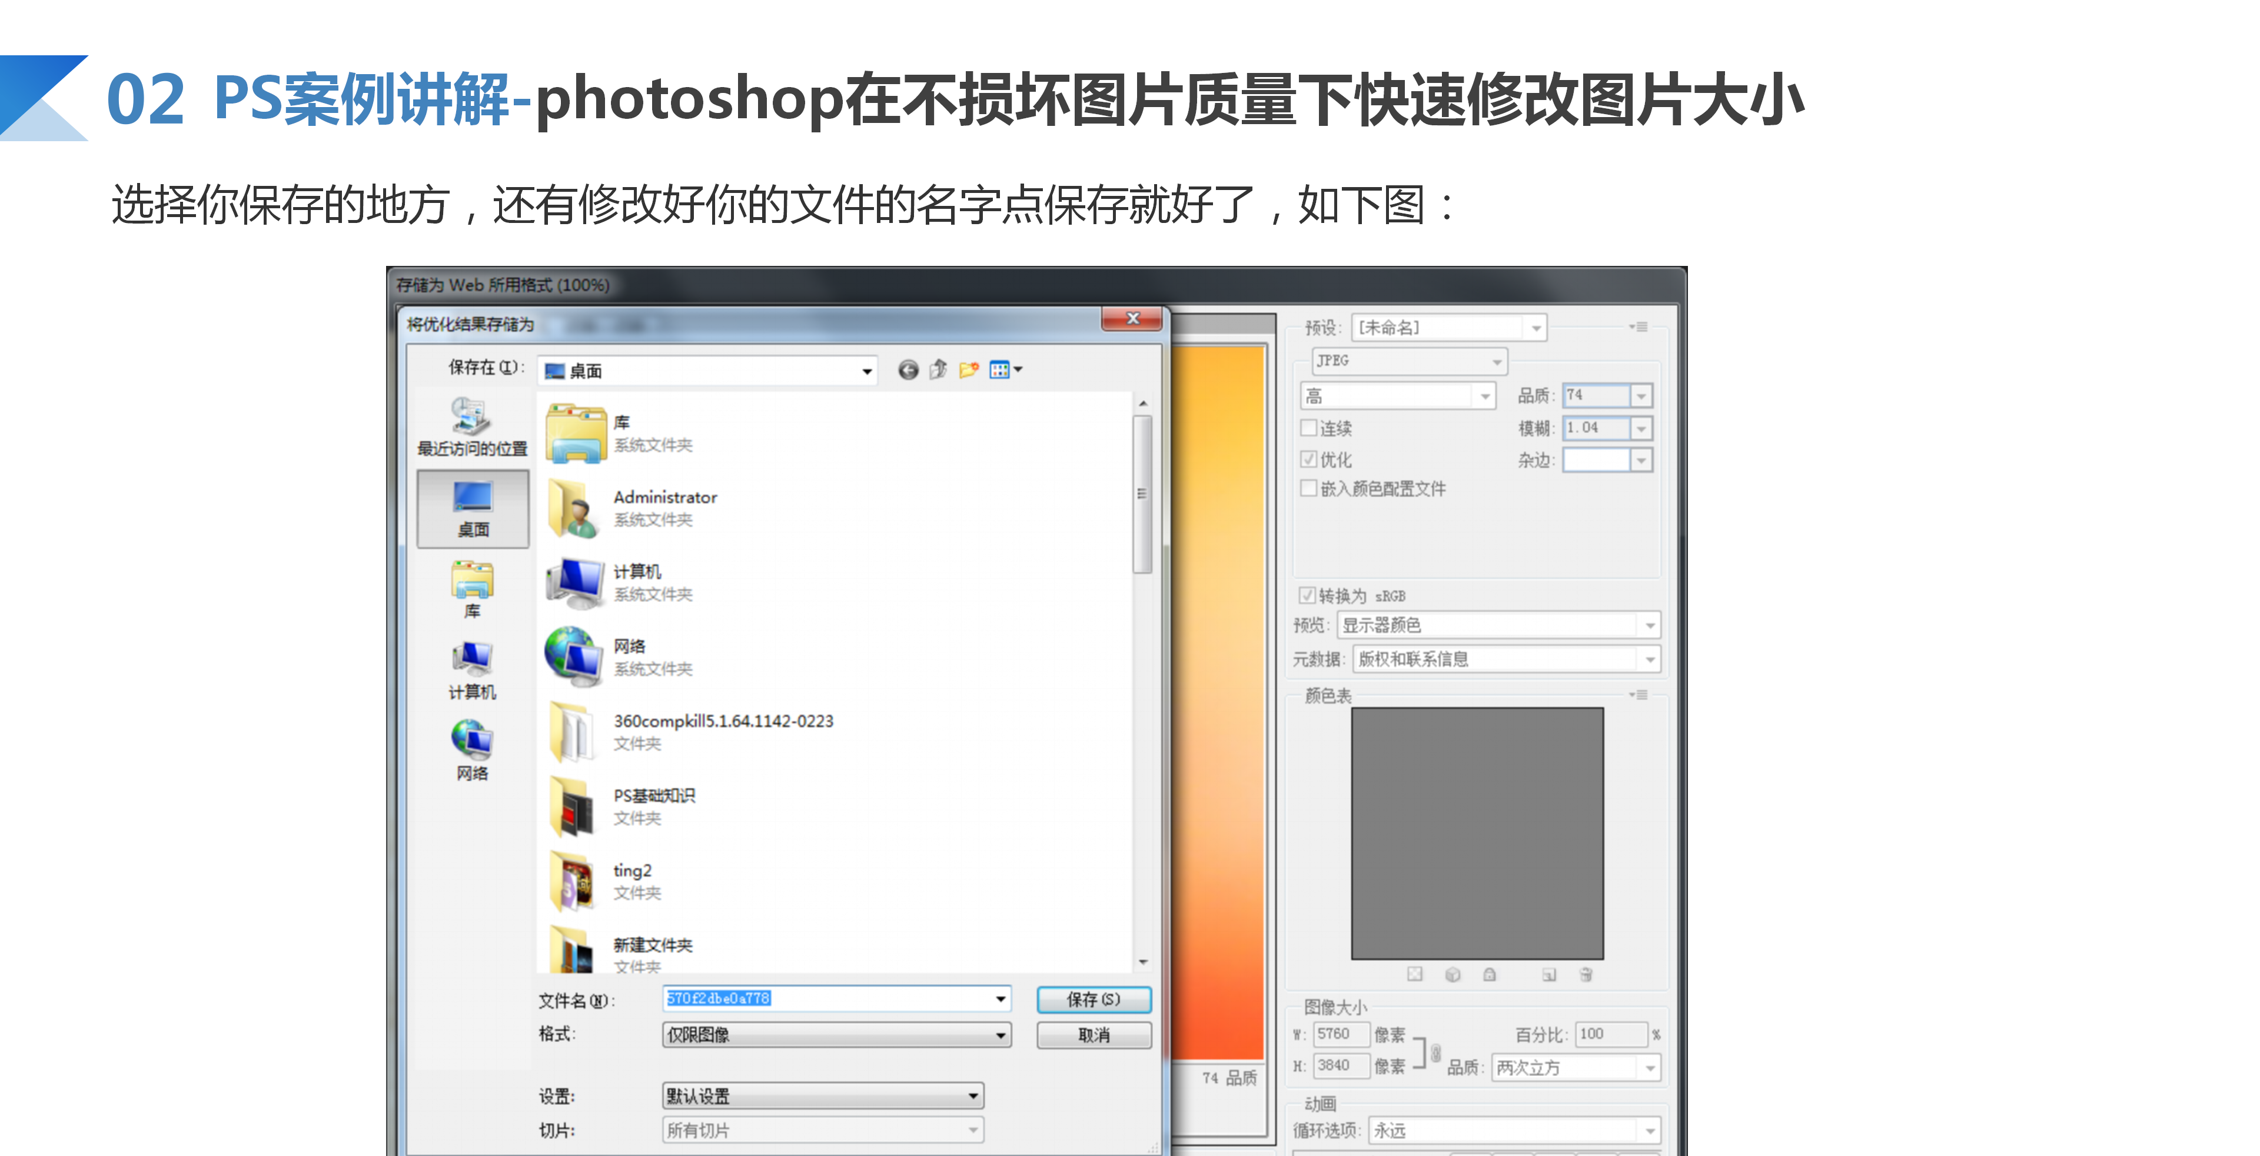Create a new folder icon
This screenshot has width=2260, height=1156.
[x=969, y=370]
